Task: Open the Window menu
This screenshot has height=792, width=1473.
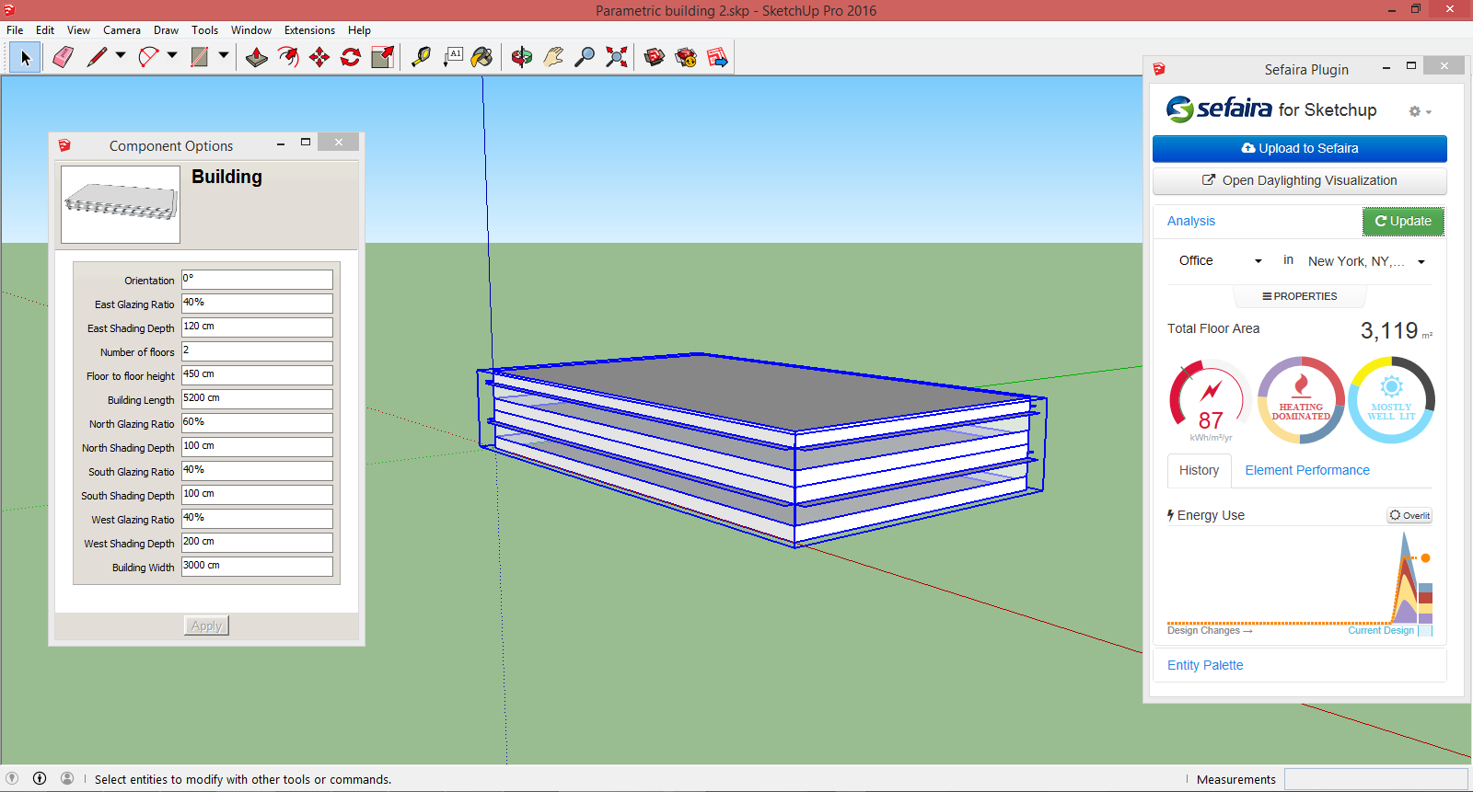Action: click(x=250, y=30)
